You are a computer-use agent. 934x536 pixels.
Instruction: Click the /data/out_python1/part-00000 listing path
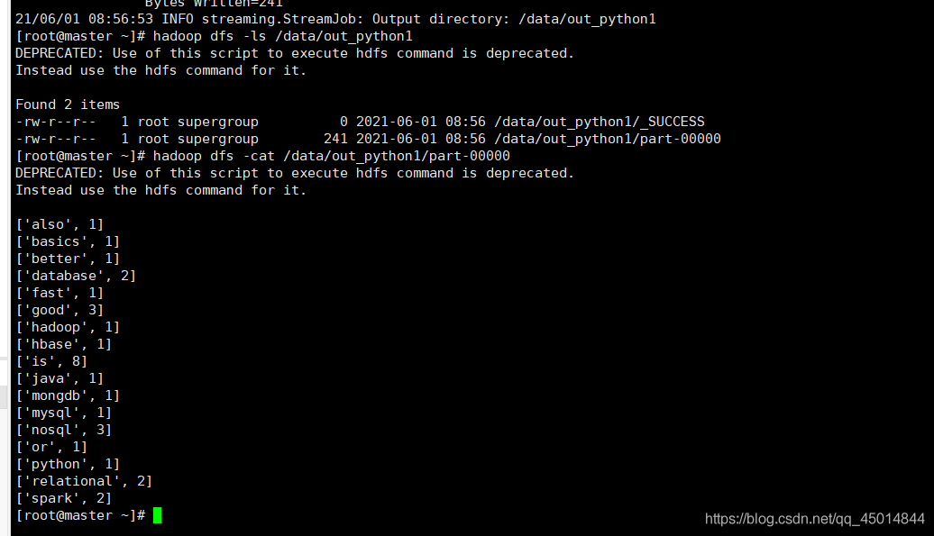tap(608, 140)
